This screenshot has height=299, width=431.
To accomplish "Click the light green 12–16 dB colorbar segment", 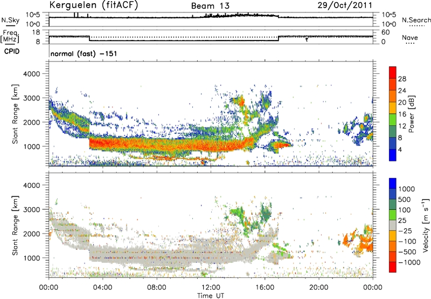I will [x=393, y=120].
